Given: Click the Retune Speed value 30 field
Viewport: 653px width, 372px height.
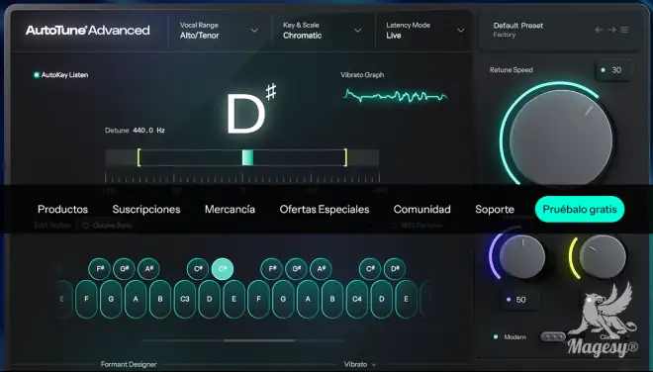Looking at the screenshot, I should click(613, 70).
